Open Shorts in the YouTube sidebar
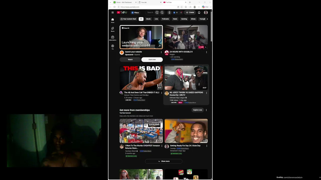This screenshot has width=321, height=180. 113,29
